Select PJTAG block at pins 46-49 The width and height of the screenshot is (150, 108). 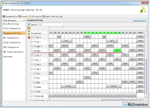click(113, 86)
